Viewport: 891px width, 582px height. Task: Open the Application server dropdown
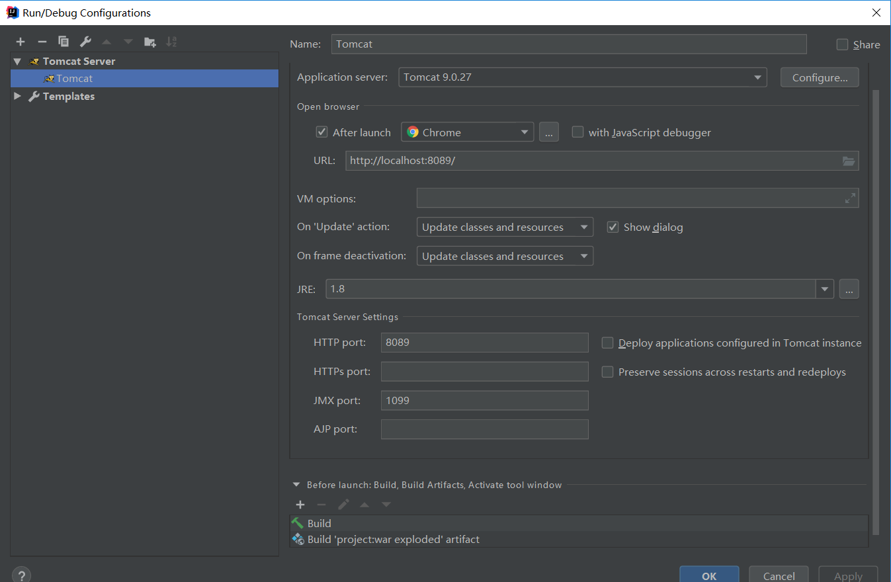tap(583, 77)
